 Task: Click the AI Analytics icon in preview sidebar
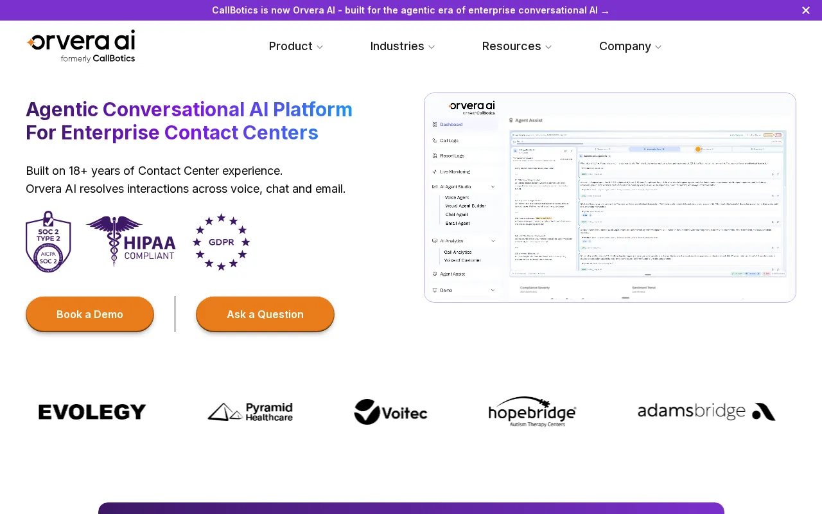pos(435,241)
